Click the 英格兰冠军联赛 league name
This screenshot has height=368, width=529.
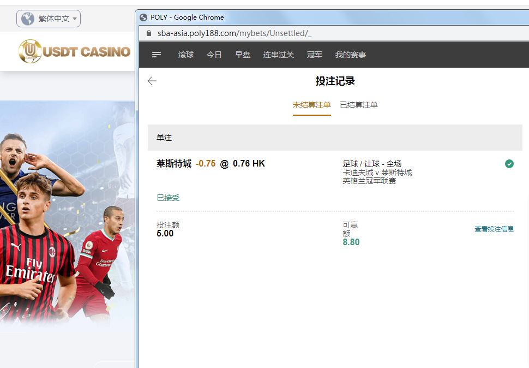369,181
